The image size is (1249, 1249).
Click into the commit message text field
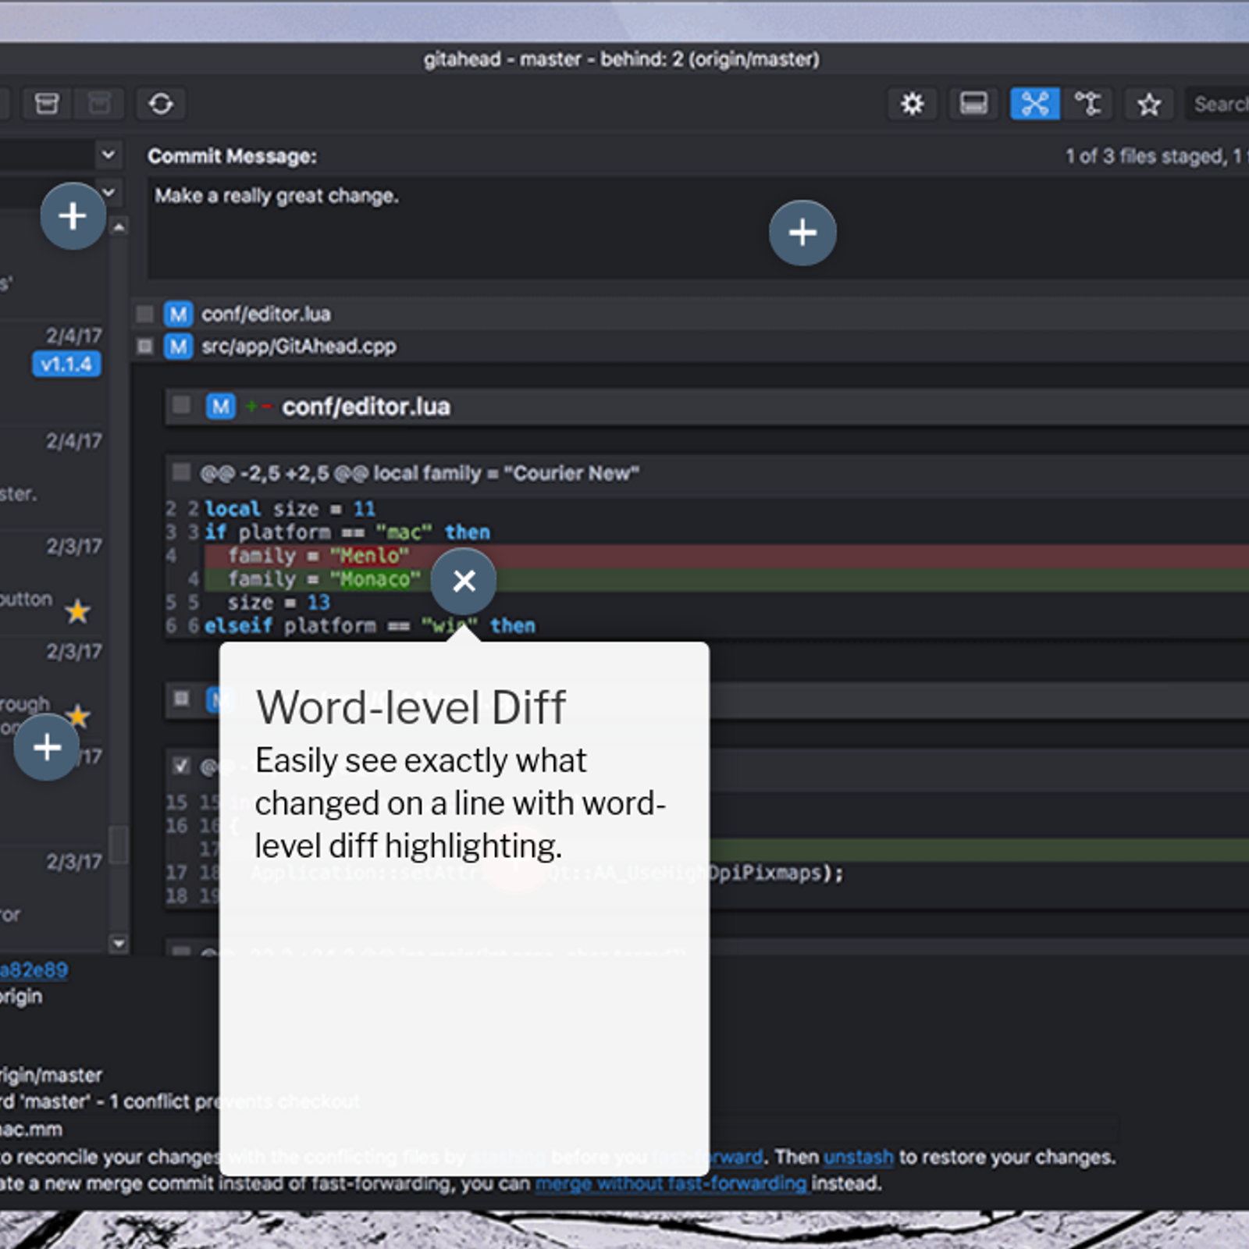[699, 227]
